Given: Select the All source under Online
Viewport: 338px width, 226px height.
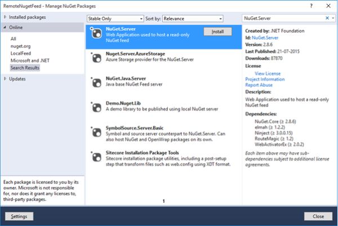Looking at the screenshot, I should pyautogui.click(x=14, y=39).
